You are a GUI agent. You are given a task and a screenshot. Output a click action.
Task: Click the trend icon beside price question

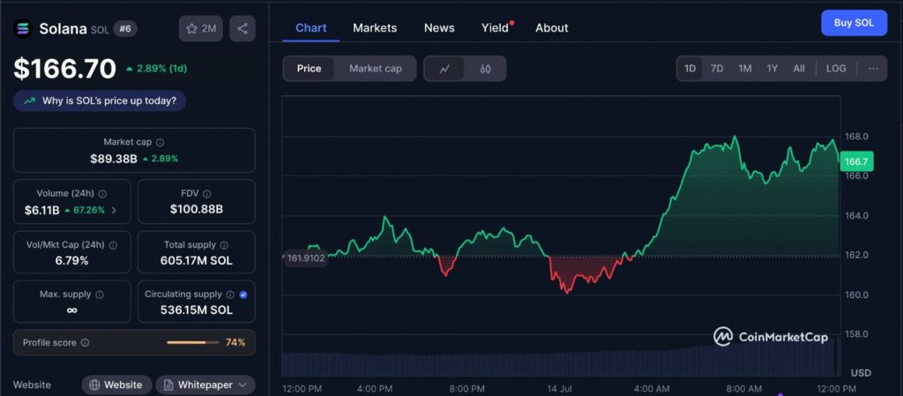[29, 101]
